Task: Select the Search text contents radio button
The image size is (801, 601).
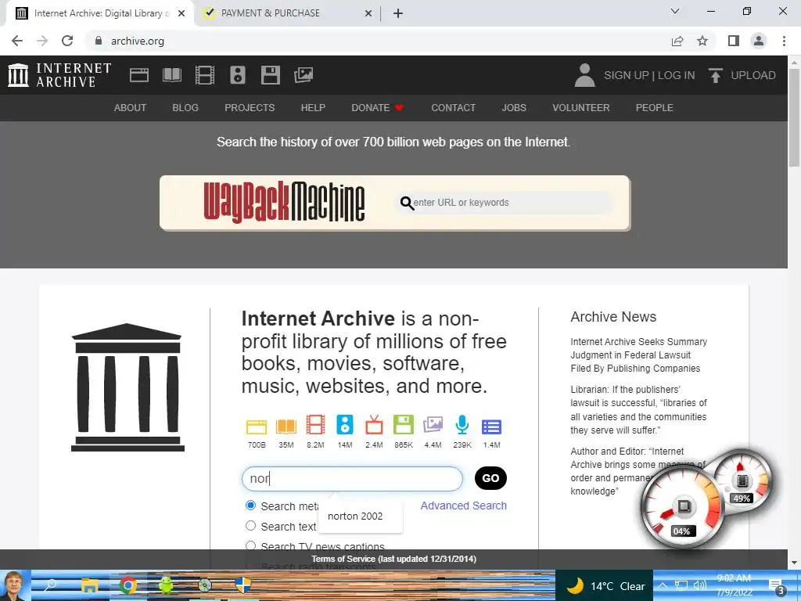Action: [250, 525]
